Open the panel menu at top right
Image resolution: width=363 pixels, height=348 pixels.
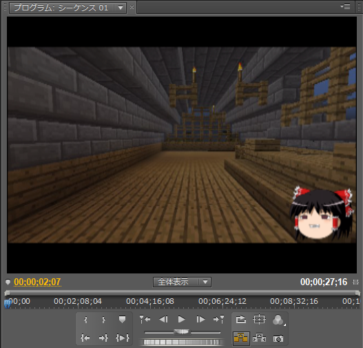pyautogui.click(x=345, y=6)
